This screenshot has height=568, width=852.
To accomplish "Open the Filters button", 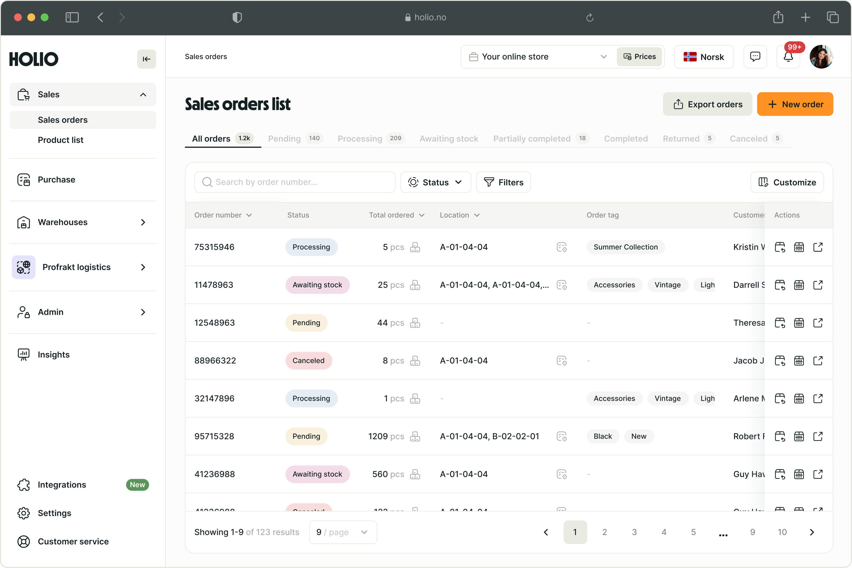I will (503, 182).
